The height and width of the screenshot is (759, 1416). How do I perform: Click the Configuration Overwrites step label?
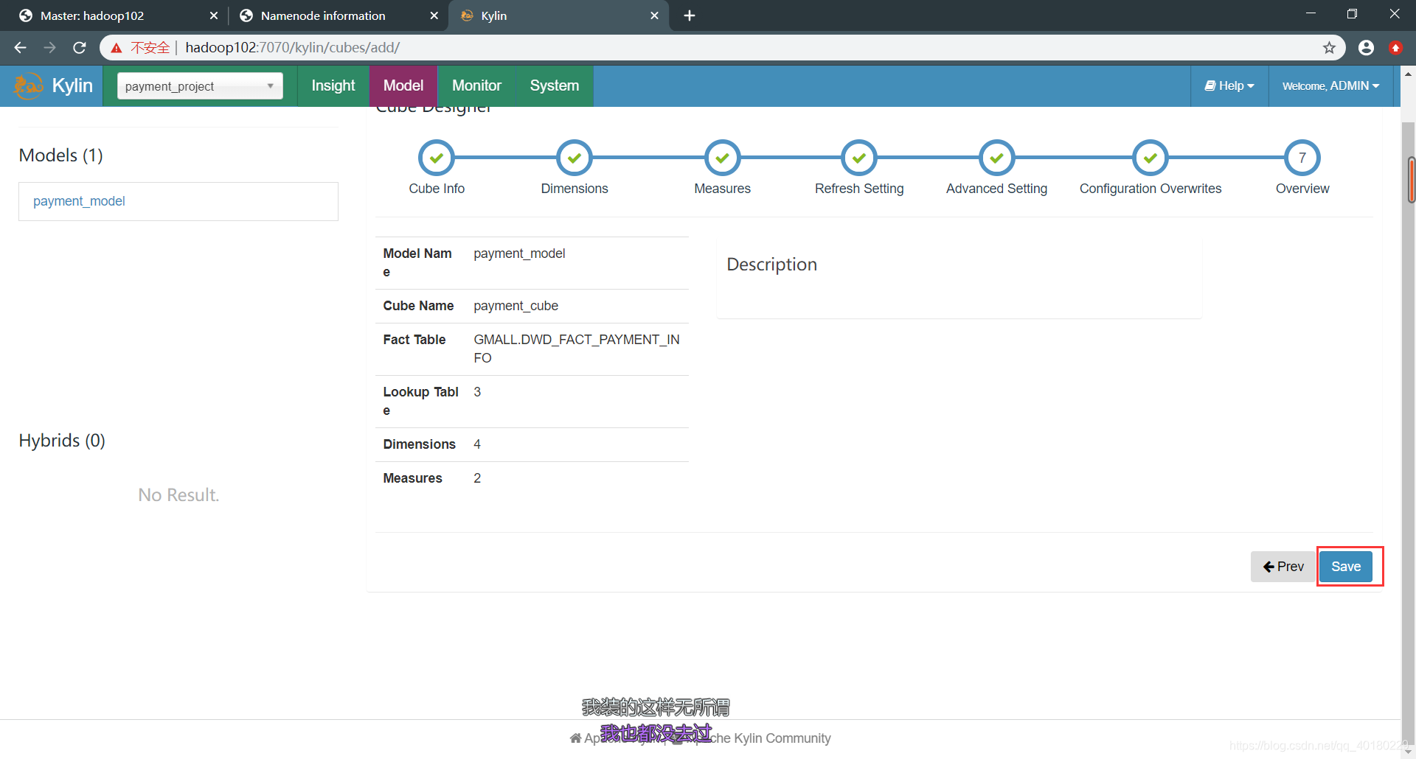[x=1150, y=189]
